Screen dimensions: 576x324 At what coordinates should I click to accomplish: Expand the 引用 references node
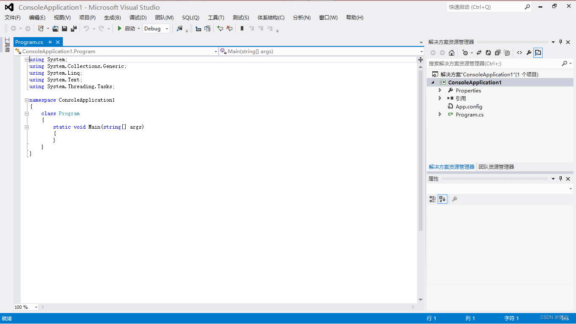click(440, 98)
